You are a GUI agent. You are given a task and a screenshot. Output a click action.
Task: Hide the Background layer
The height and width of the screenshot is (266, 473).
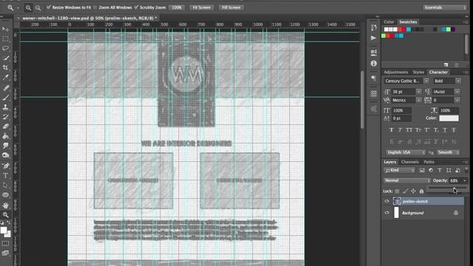pyautogui.click(x=387, y=213)
